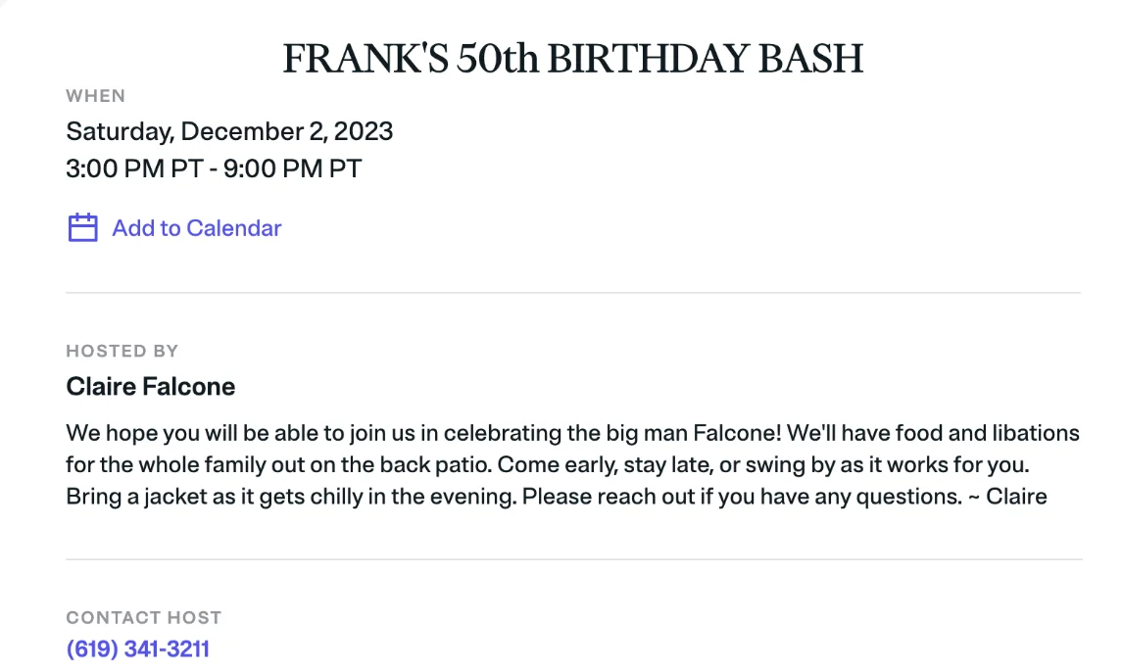Screen dimensions: 1122x671
Task: Open the Add to Calendar link
Action: pyautogui.click(x=197, y=228)
